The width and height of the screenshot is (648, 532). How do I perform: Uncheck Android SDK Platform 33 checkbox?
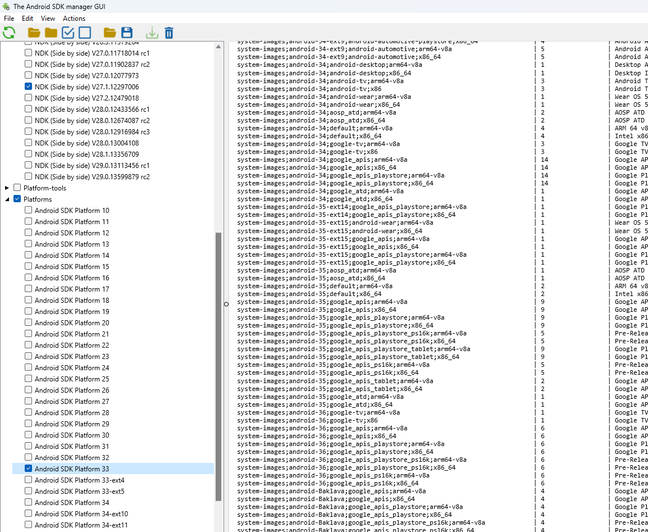(28, 469)
